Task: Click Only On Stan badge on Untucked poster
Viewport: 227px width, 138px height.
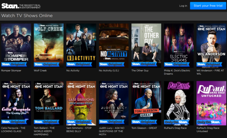Action: (209, 122)
